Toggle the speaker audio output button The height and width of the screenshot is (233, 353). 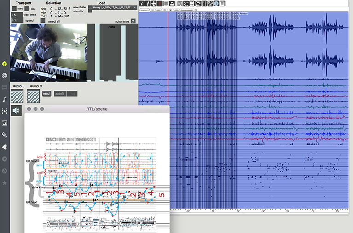pos(16,110)
